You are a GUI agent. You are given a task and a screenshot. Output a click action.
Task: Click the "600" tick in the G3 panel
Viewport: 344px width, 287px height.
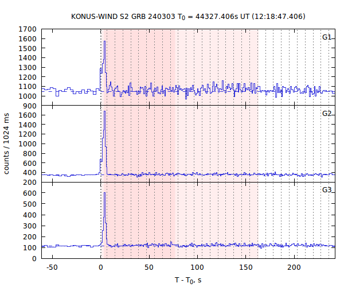[x=30, y=193]
